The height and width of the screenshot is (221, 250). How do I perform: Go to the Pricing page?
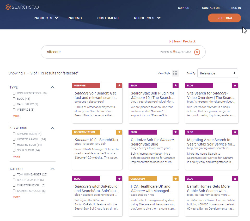(x=75, y=18)
